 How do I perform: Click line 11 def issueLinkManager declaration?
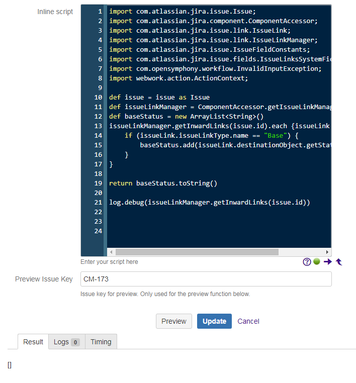point(220,107)
